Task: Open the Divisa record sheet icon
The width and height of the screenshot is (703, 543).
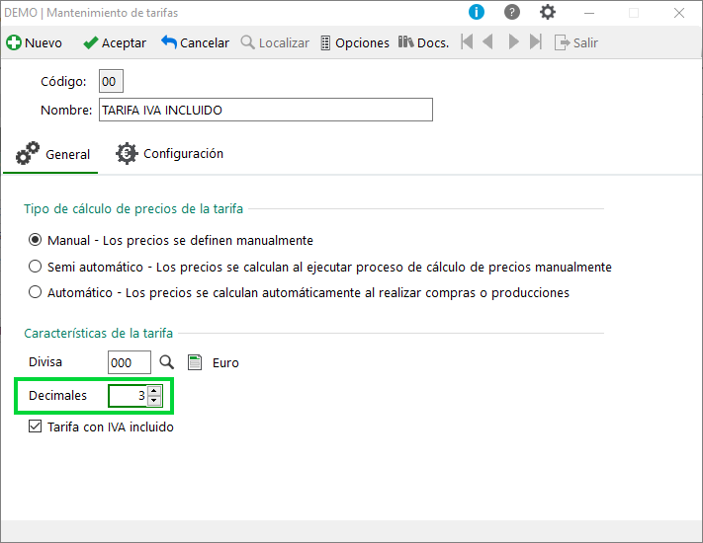Action: point(195,362)
